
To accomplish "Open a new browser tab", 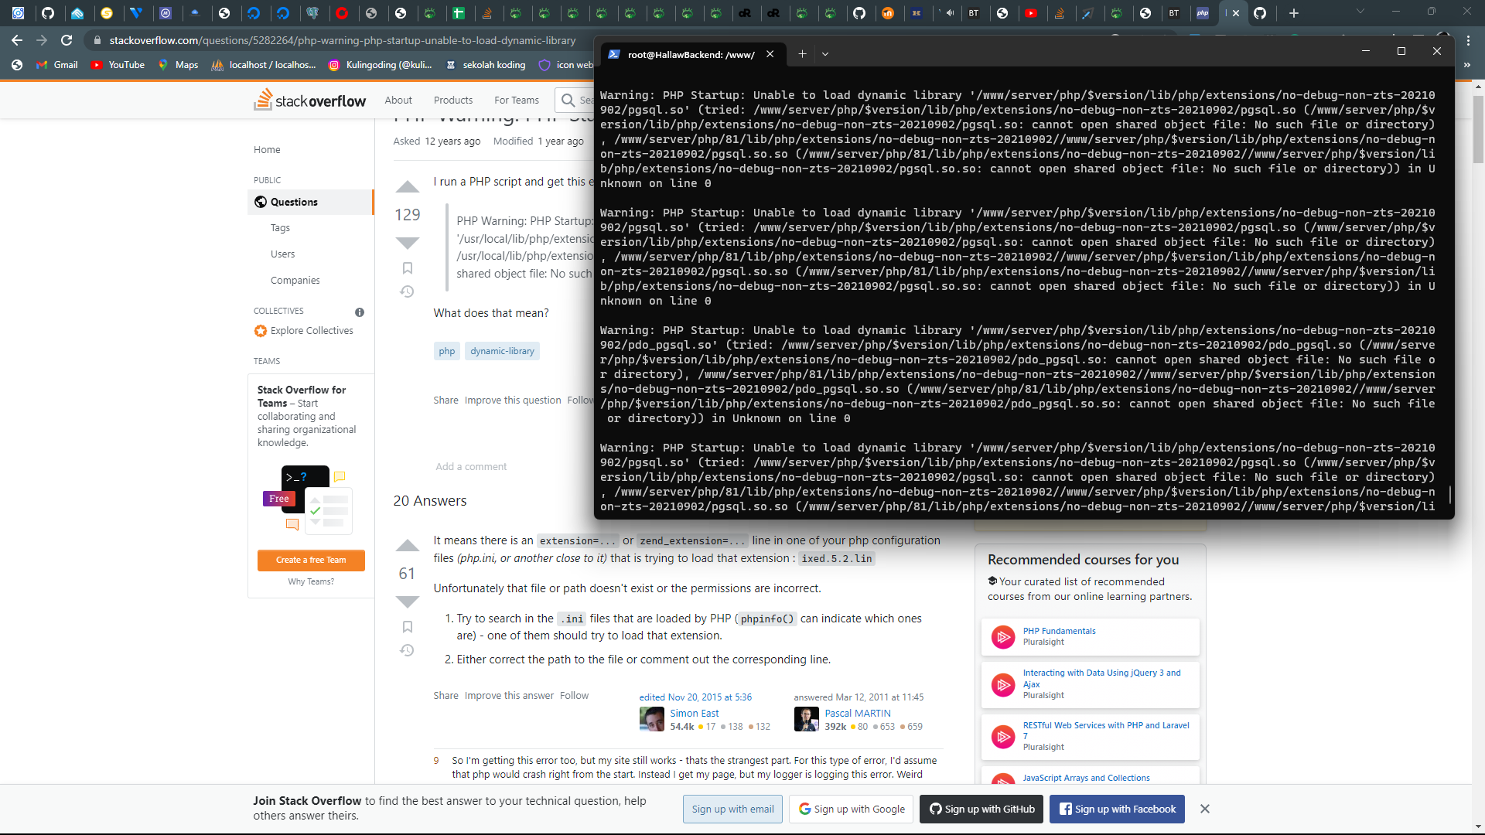I will tap(1293, 13).
